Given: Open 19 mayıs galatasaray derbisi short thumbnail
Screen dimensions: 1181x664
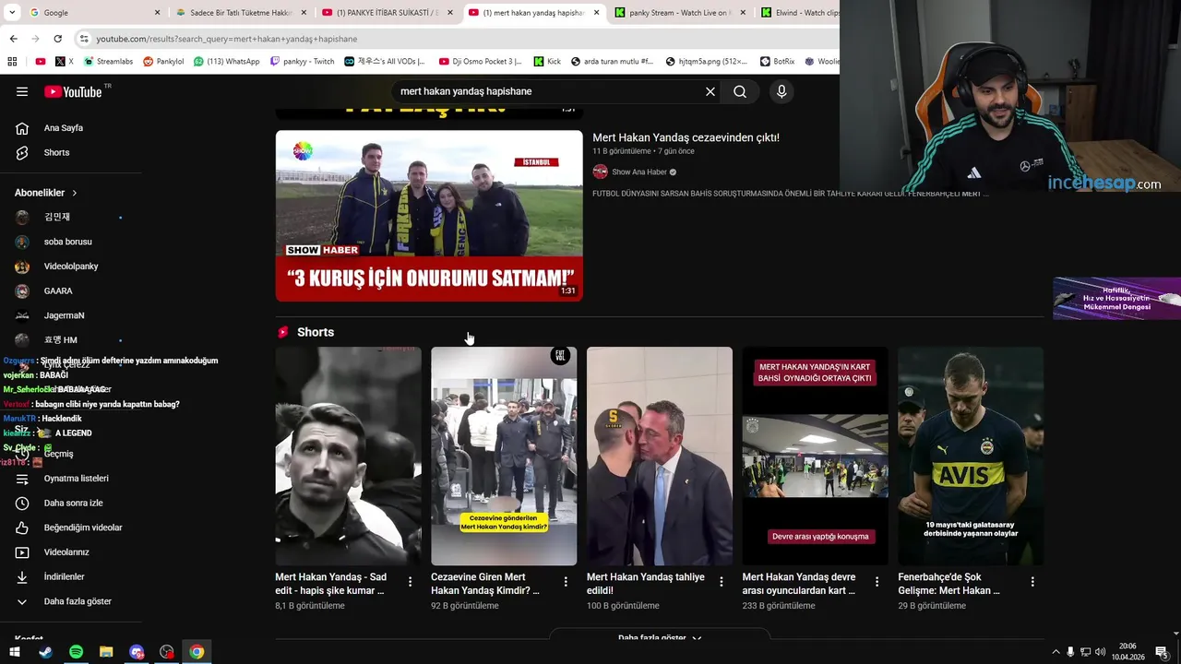Looking at the screenshot, I should (x=971, y=456).
